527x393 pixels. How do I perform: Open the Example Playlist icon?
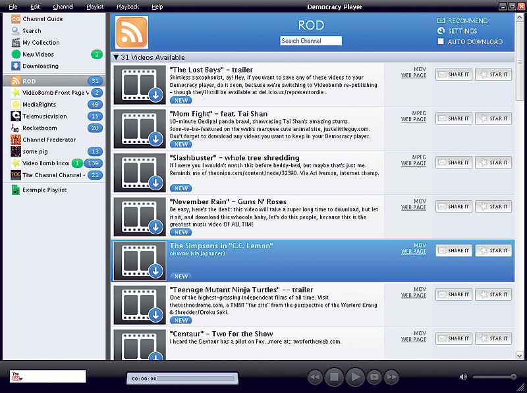point(16,190)
